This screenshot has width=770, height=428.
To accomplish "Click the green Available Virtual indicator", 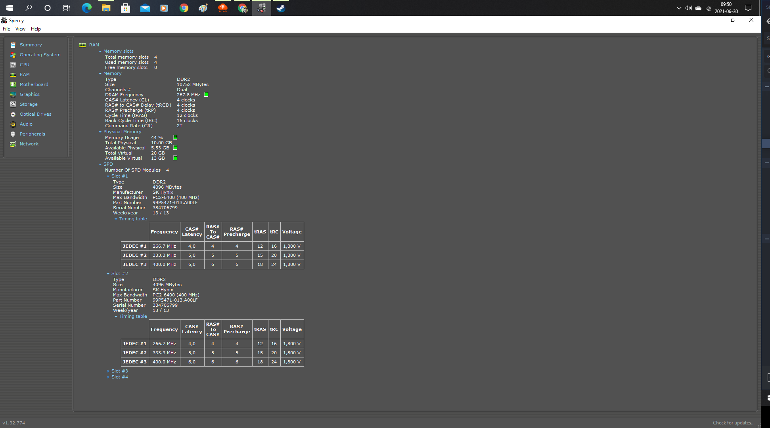I will [x=175, y=158].
